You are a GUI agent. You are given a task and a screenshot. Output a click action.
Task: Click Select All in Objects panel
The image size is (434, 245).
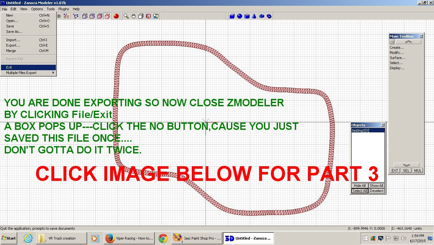[360, 191]
